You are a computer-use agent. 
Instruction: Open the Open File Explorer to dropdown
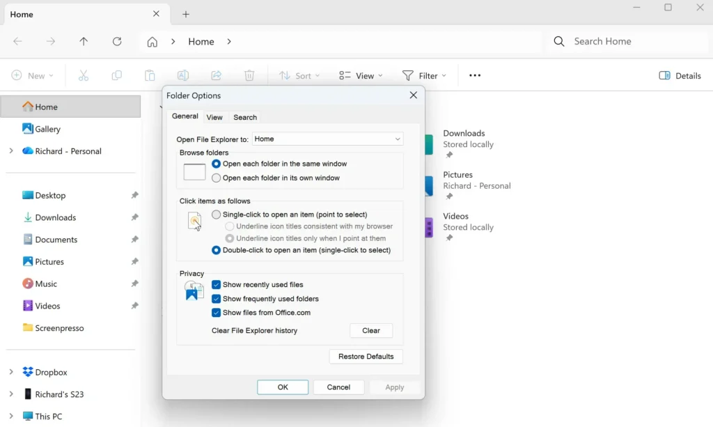[x=327, y=139]
